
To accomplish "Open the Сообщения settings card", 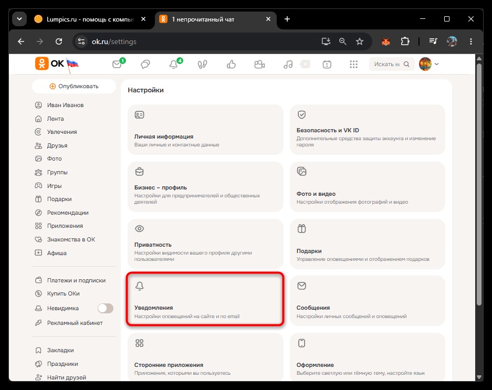I will click(368, 301).
